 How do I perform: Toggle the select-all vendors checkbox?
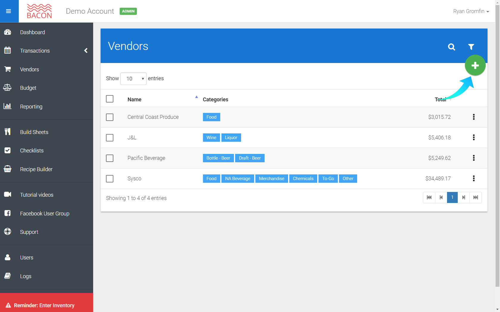tap(110, 99)
